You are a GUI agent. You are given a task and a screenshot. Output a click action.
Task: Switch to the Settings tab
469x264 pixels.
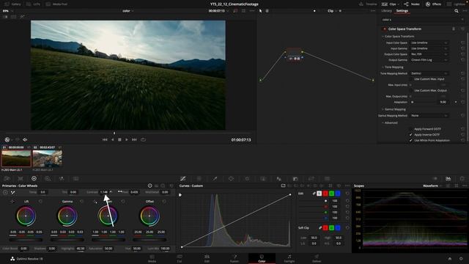(402, 11)
